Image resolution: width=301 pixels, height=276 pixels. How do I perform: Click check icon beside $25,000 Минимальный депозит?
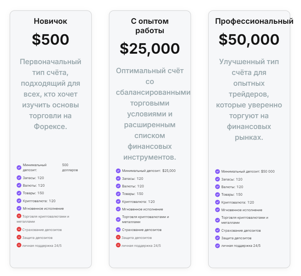[x=118, y=171]
